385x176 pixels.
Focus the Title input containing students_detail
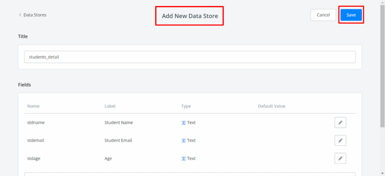(x=190, y=57)
